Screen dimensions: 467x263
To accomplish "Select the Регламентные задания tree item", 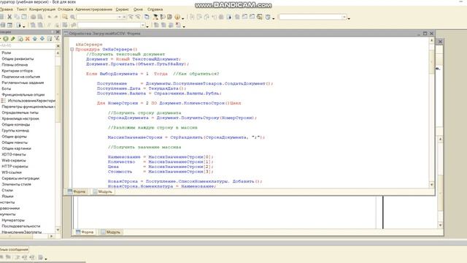I will [x=23, y=83].
